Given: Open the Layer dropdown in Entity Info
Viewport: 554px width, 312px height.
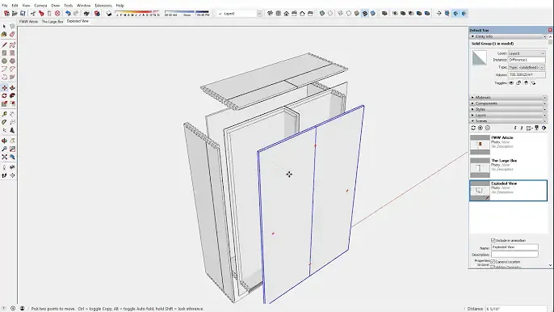Looking at the screenshot, I should point(527,53).
